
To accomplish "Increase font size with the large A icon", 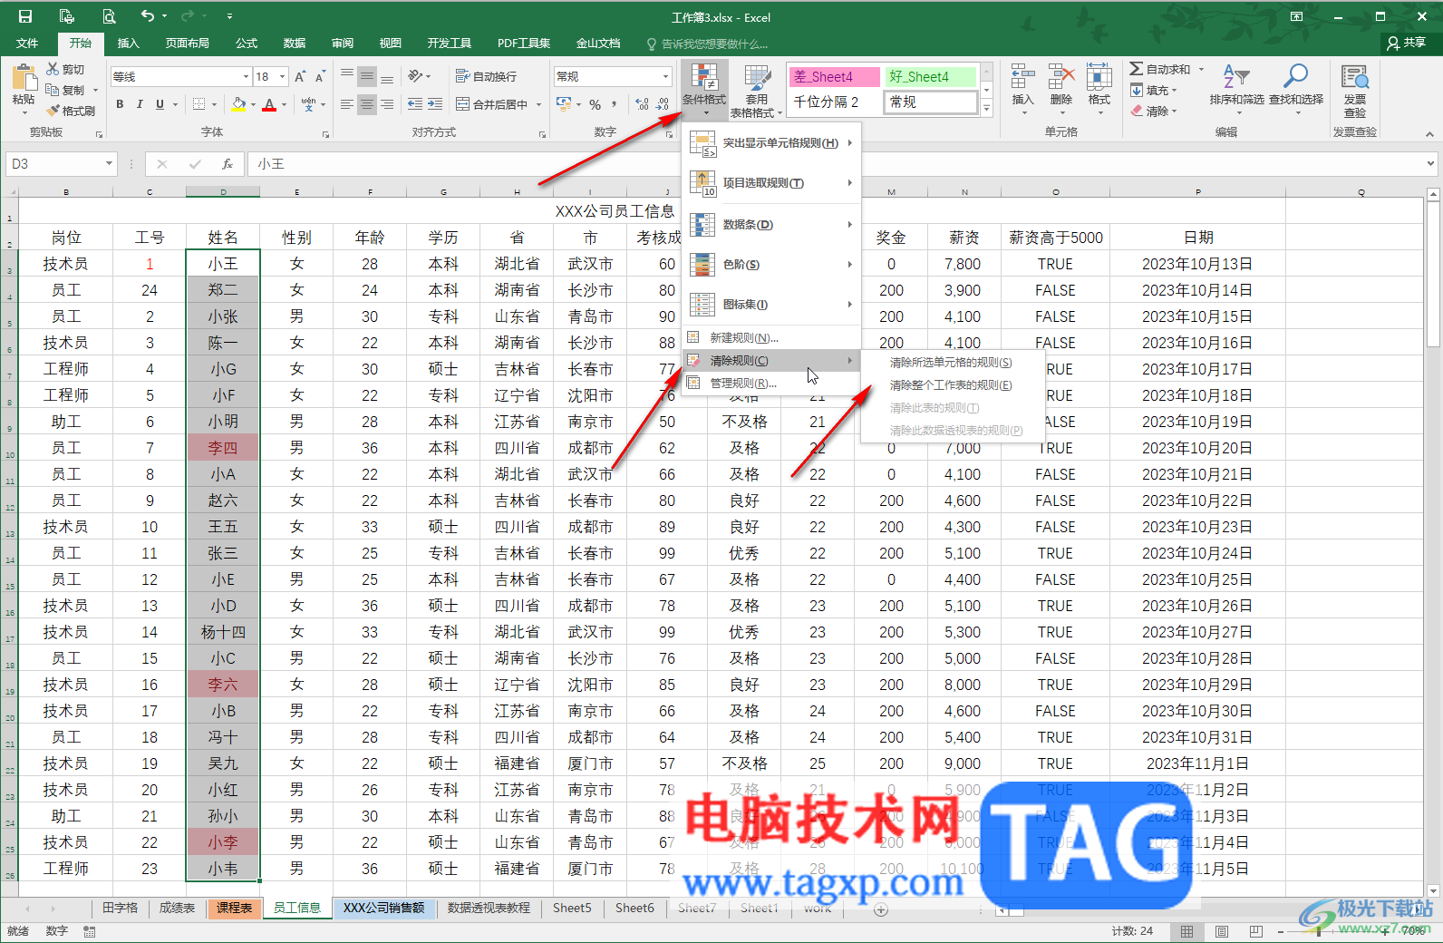I will tap(300, 77).
